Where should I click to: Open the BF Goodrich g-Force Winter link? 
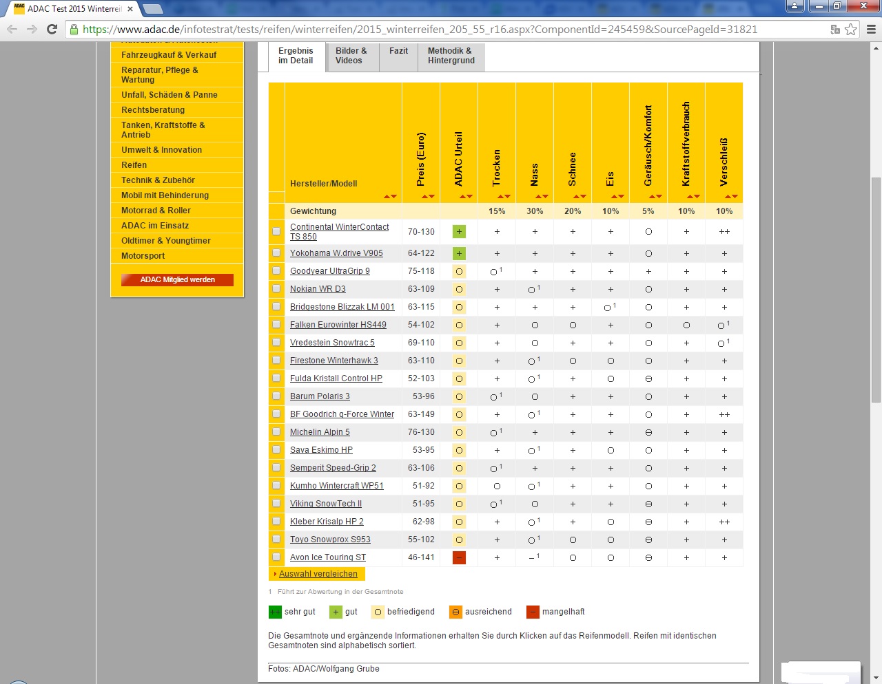pos(342,414)
